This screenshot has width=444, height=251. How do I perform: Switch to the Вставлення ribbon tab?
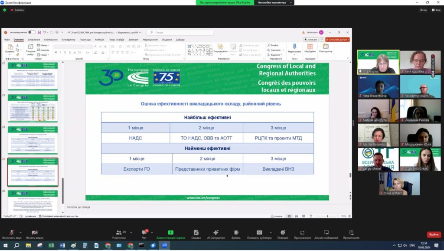[x=34, y=40]
